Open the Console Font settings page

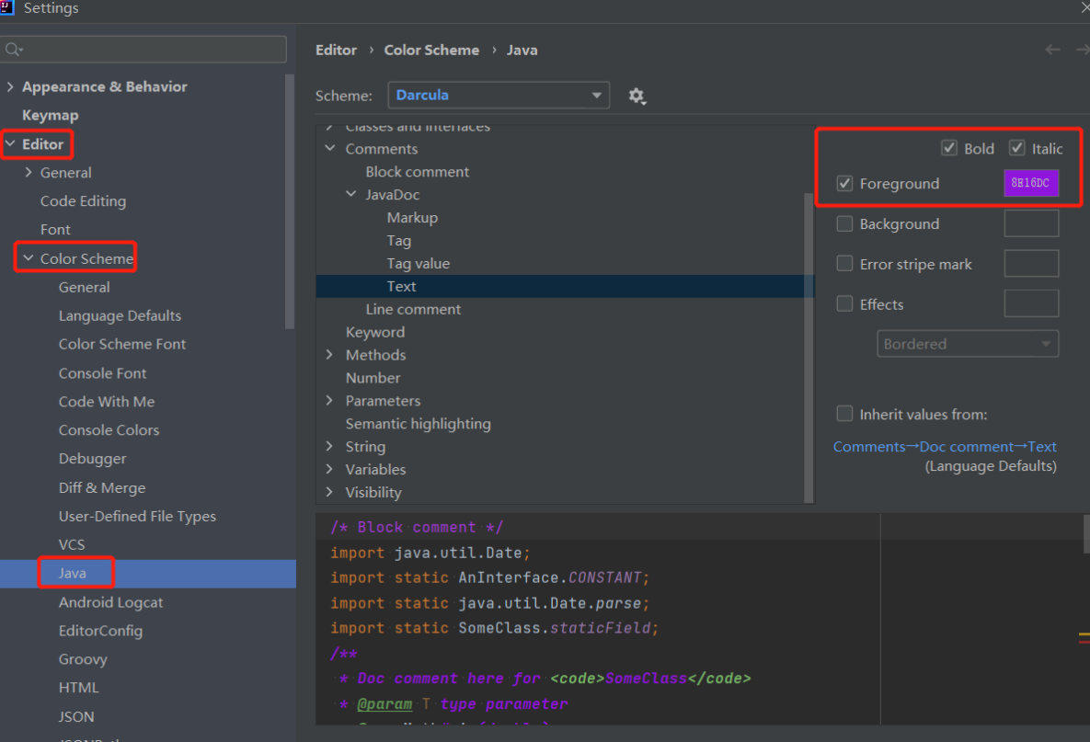[x=102, y=373]
